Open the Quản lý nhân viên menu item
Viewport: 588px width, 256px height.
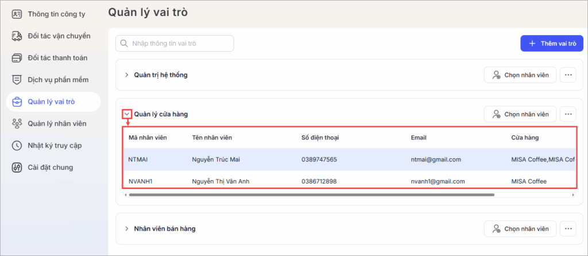pos(57,124)
